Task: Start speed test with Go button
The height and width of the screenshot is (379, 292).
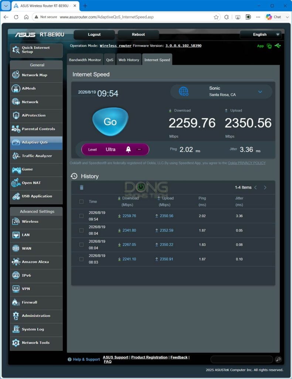Action: click(110, 121)
